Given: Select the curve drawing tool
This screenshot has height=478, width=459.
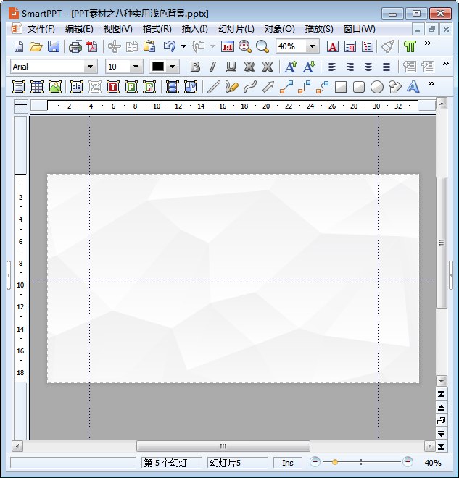Looking at the screenshot, I should tap(250, 87).
